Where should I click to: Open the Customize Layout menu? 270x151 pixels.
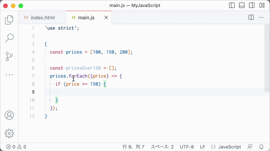click(x=262, y=5)
